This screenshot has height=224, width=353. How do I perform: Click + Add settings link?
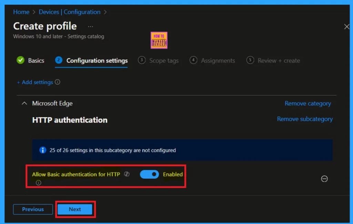pyautogui.click(x=35, y=82)
